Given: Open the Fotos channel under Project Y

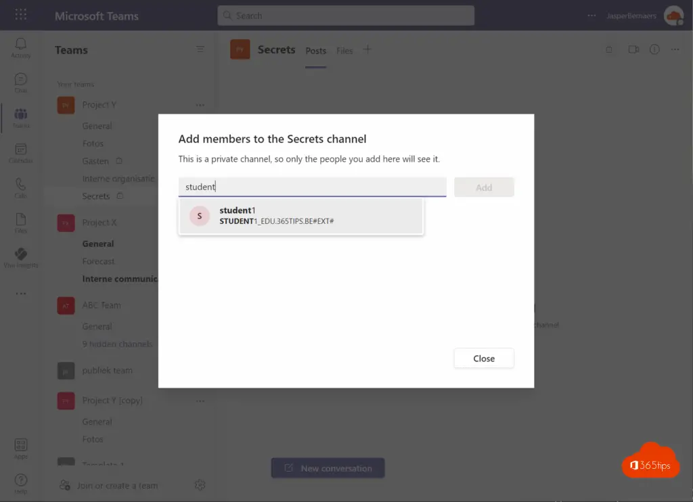Looking at the screenshot, I should [93, 143].
